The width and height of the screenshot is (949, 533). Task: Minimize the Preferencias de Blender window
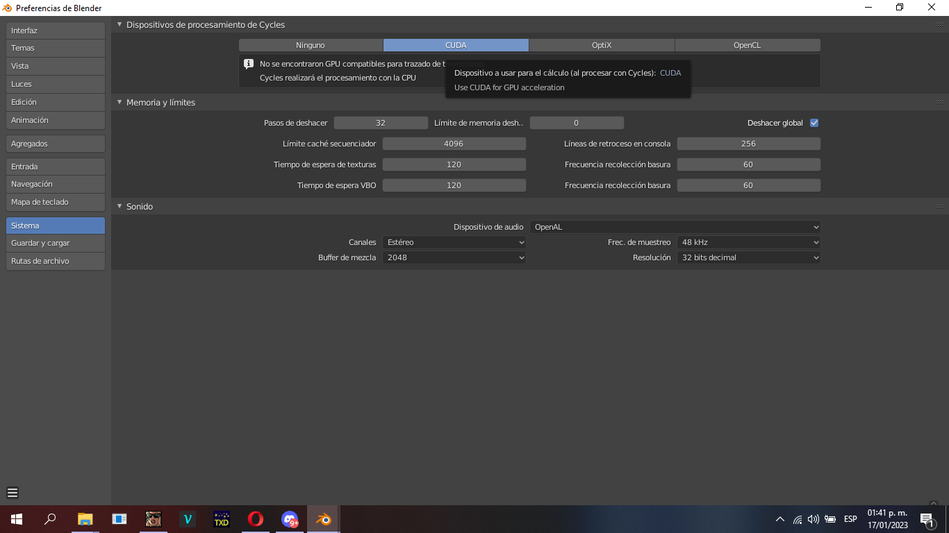[x=868, y=8]
